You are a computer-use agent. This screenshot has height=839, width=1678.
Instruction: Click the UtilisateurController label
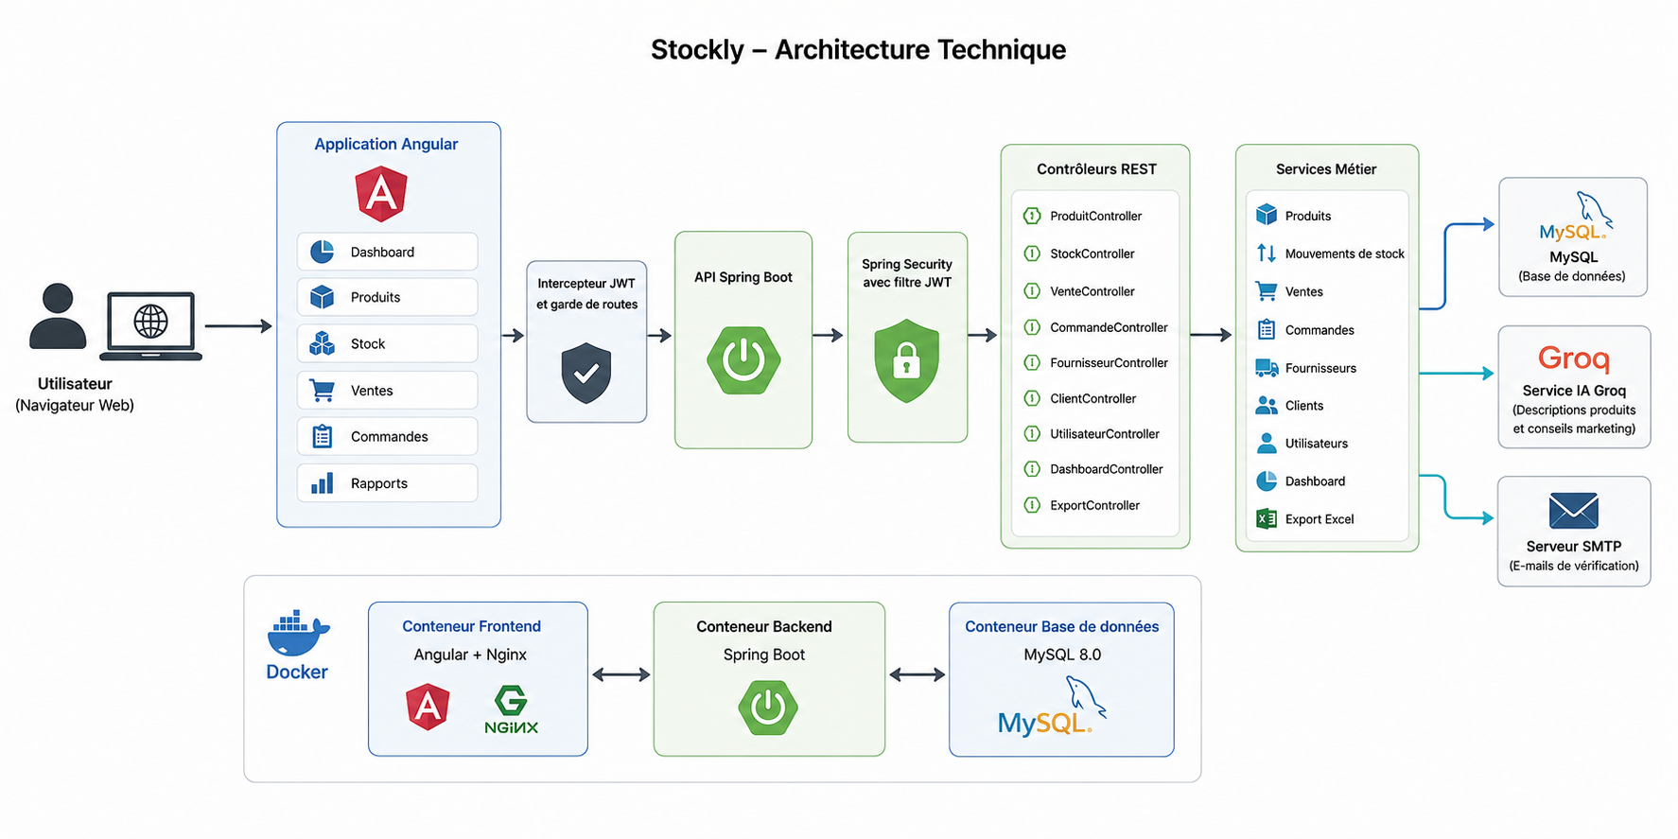[x=1105, y=434]
